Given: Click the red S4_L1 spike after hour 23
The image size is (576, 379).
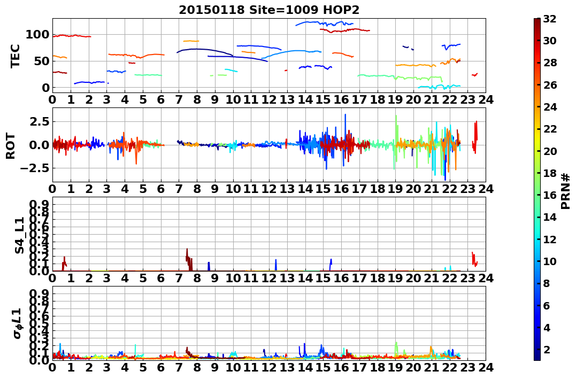Looking at the screenshot, I should pos(474,259).
